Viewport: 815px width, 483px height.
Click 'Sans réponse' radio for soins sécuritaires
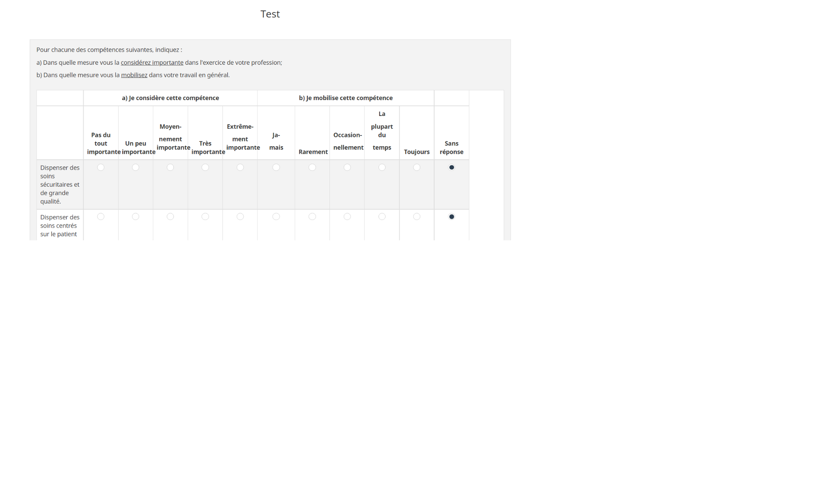(451, 167)
